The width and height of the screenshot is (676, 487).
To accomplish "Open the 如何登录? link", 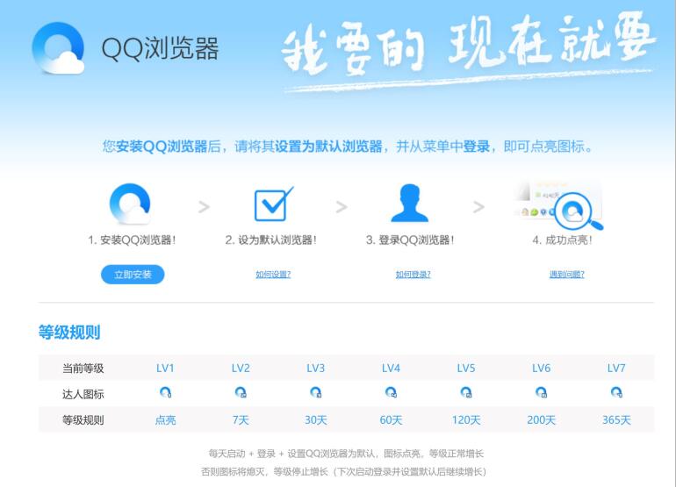I will pyautogui.click(x=413, y=275).
